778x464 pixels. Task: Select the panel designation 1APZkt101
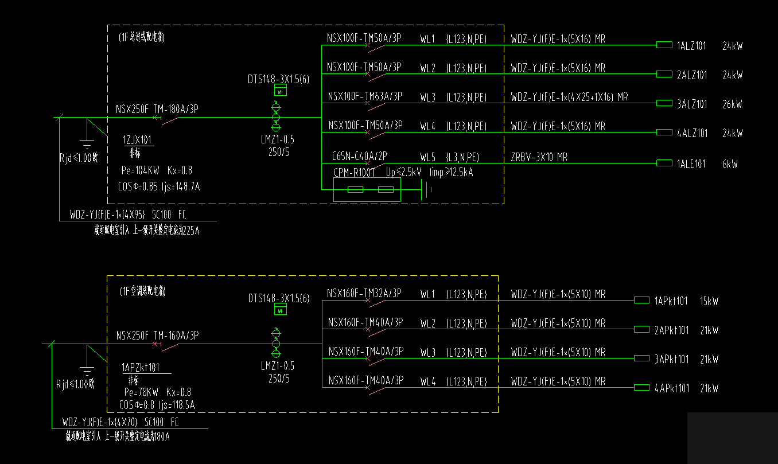[x=141, y=368]
